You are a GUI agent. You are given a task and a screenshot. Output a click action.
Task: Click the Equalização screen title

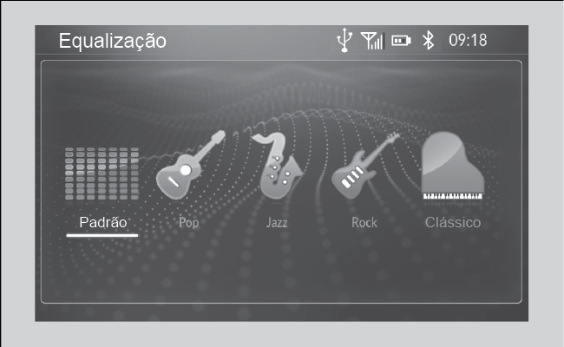(x=113, y=41)
